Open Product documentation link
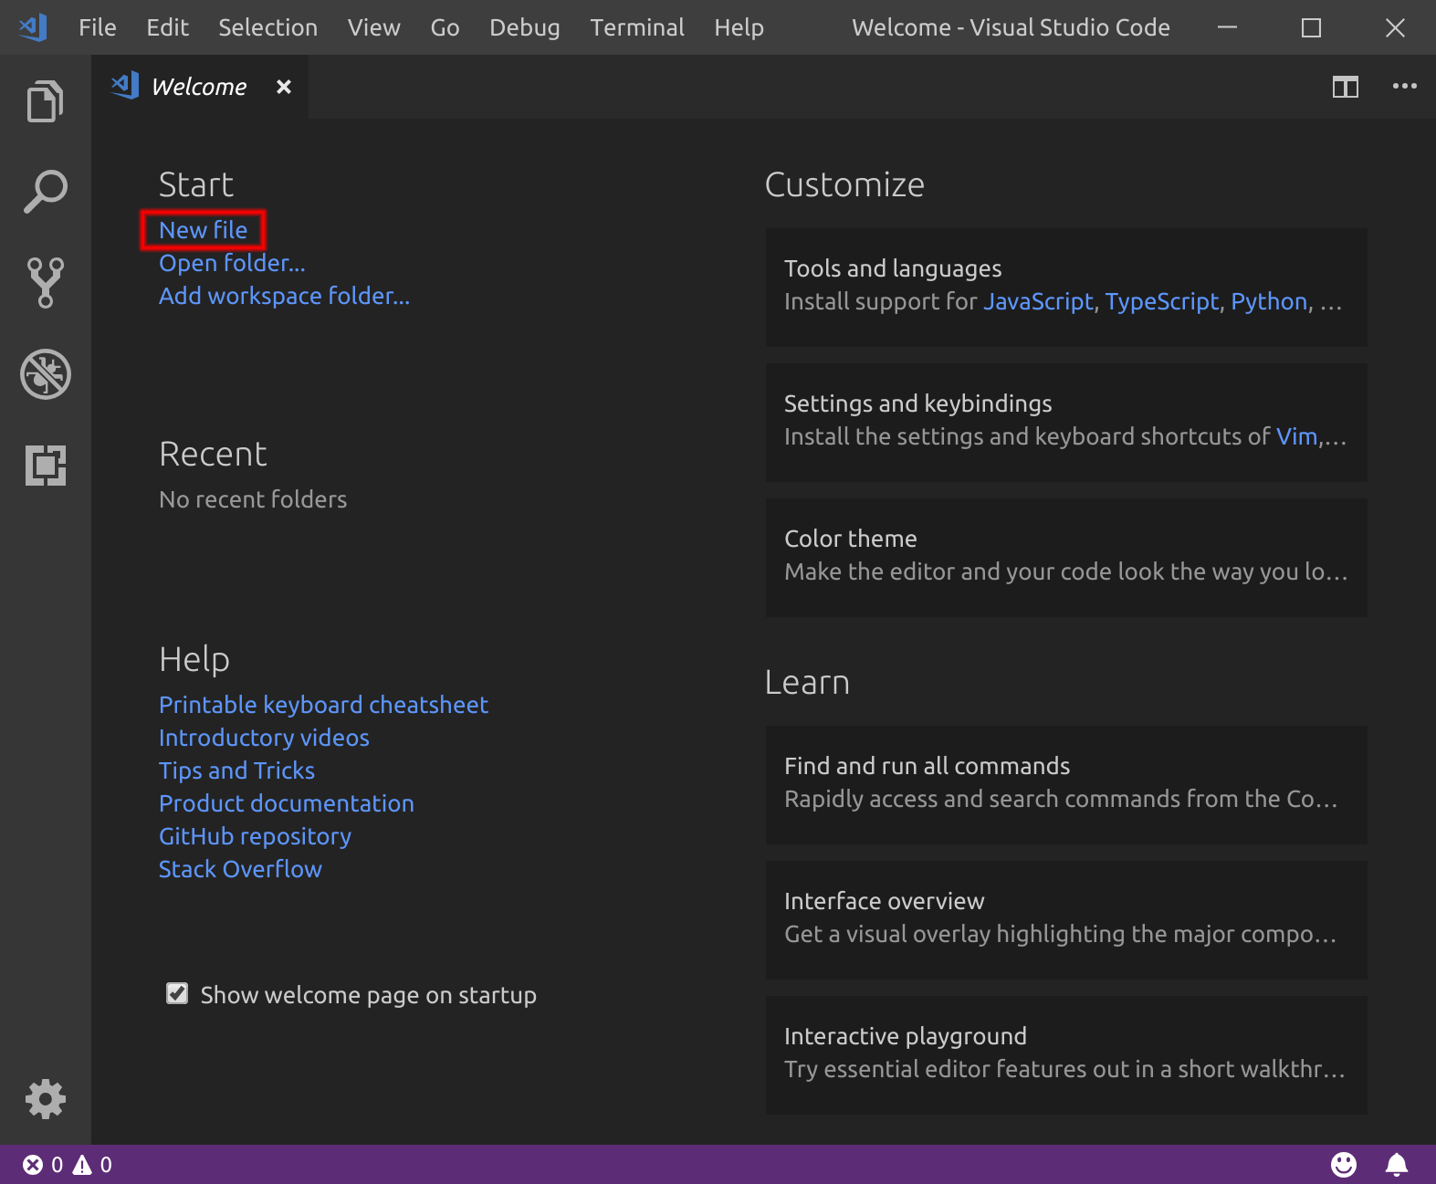This screenshot has width=1436, height=1184. 287,803
